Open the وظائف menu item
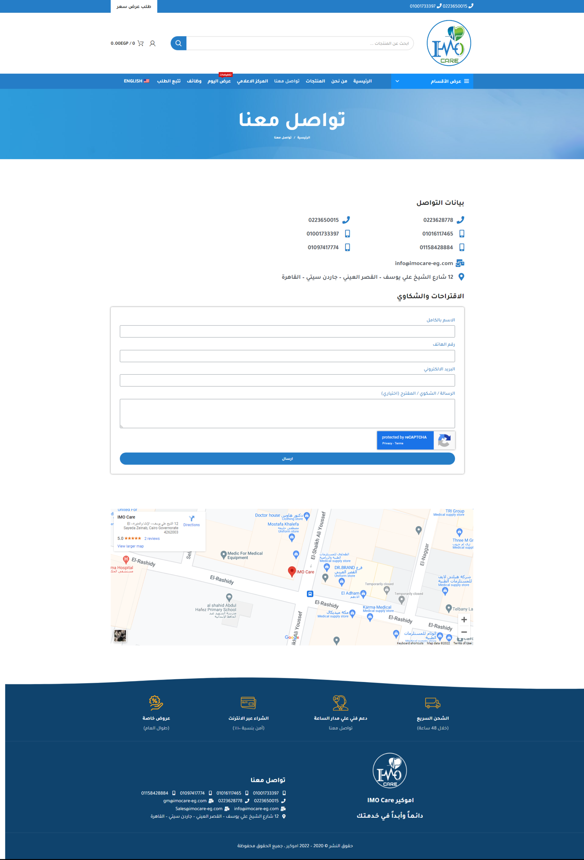 click(x=194, y=81)
